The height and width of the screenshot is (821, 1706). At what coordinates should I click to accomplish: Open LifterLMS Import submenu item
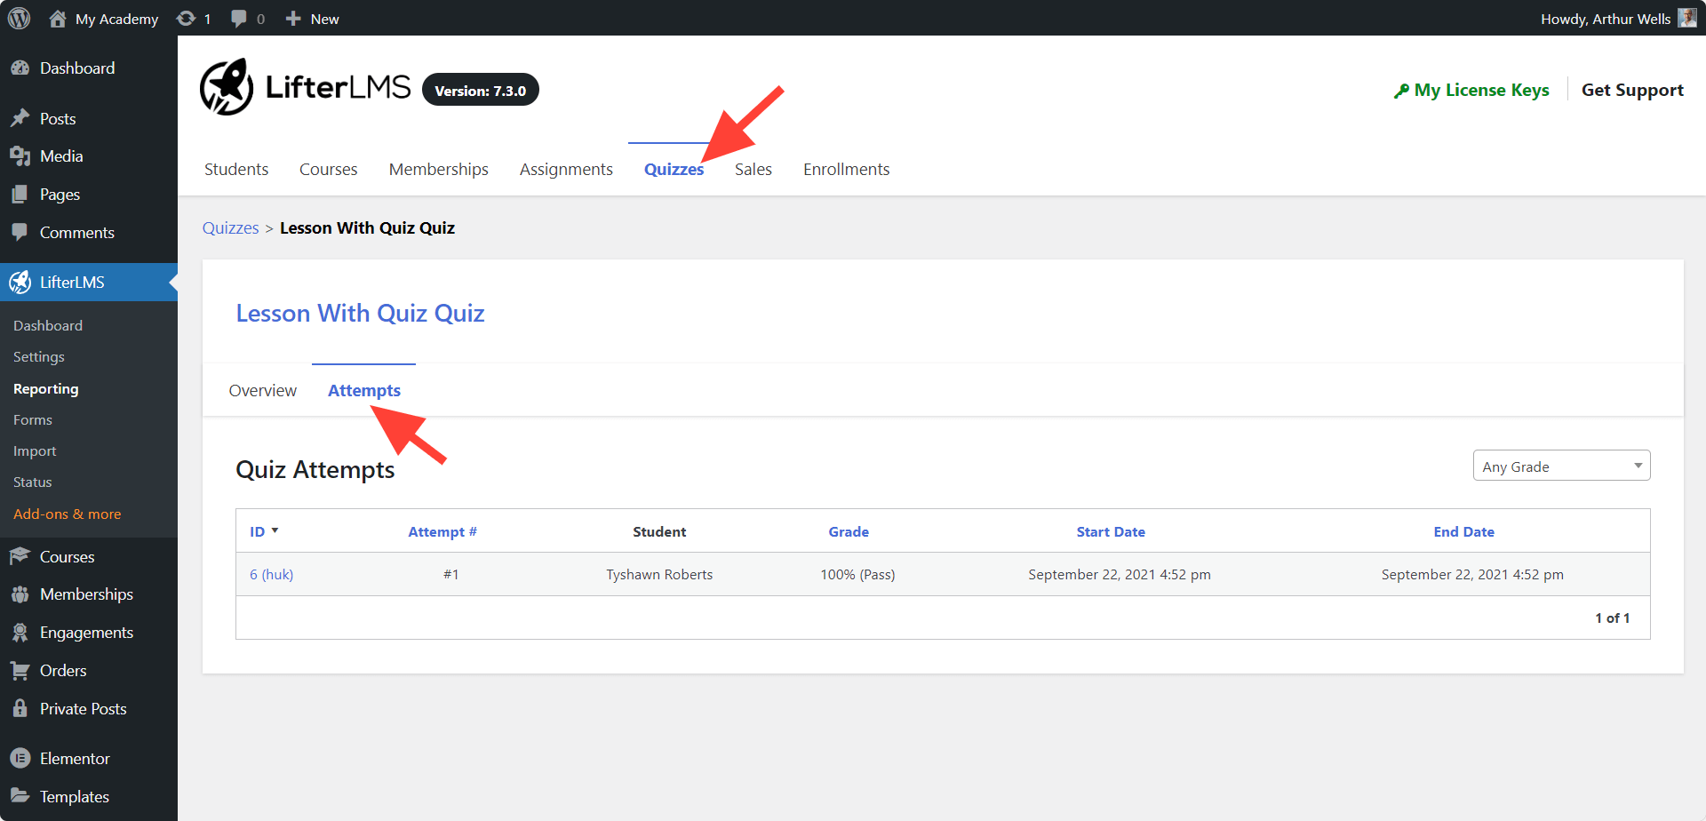tap(35, 450)
